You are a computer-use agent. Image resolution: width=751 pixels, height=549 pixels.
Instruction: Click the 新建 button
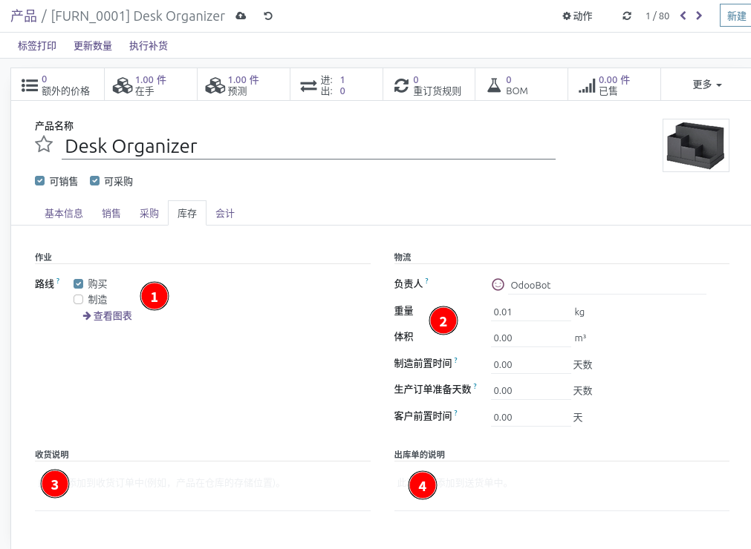pyautogui.click(x=736, y=16)
